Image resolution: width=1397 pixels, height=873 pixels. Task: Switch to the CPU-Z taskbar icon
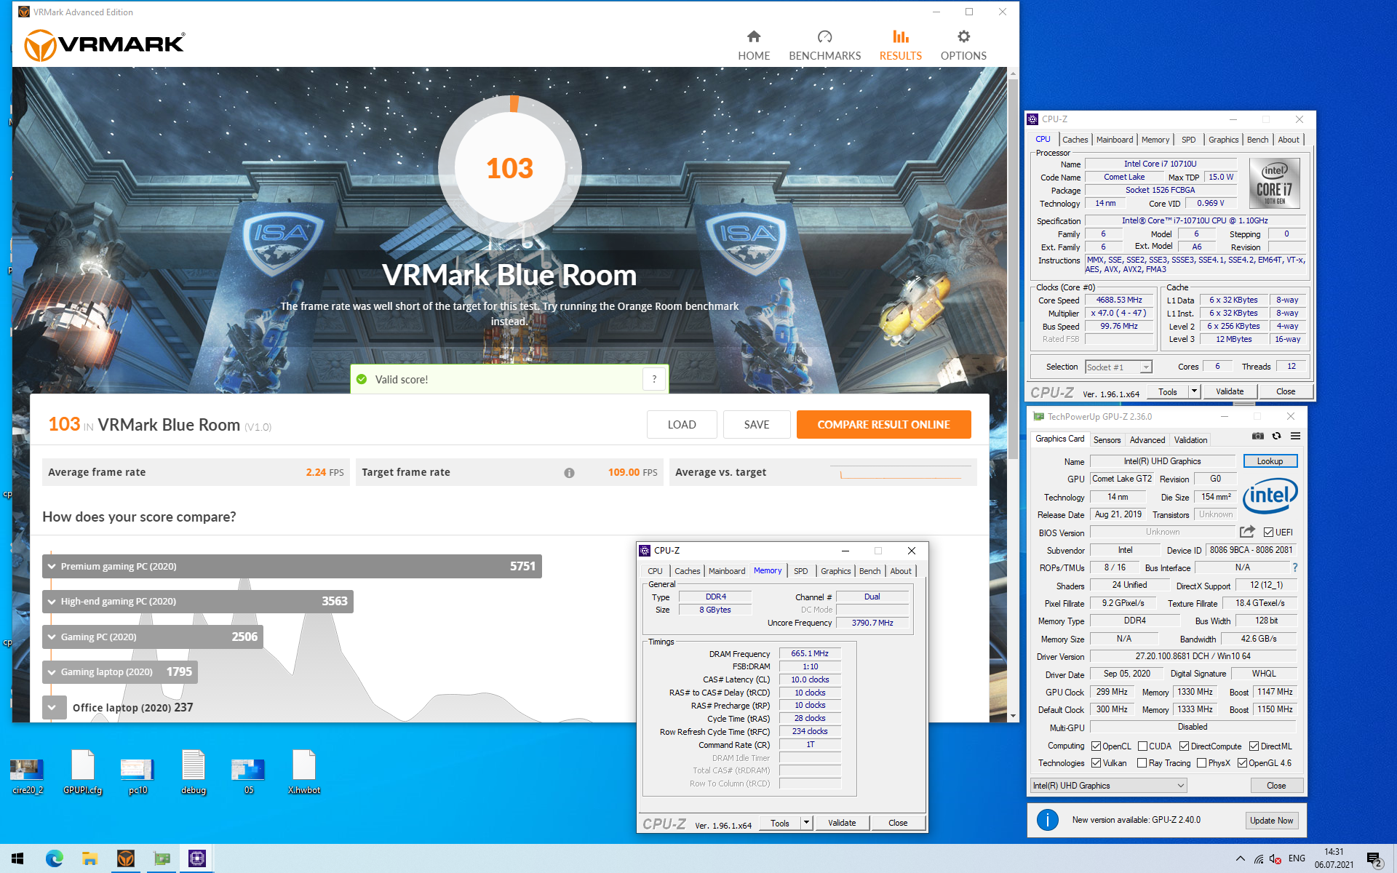pyautogui.click(x=197, y=858)
